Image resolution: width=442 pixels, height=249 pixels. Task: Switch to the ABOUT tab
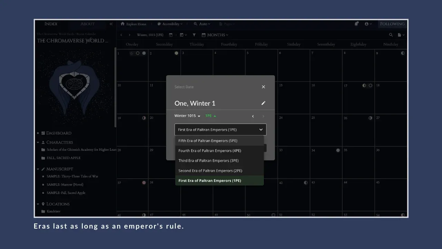[x=87, y=24]
